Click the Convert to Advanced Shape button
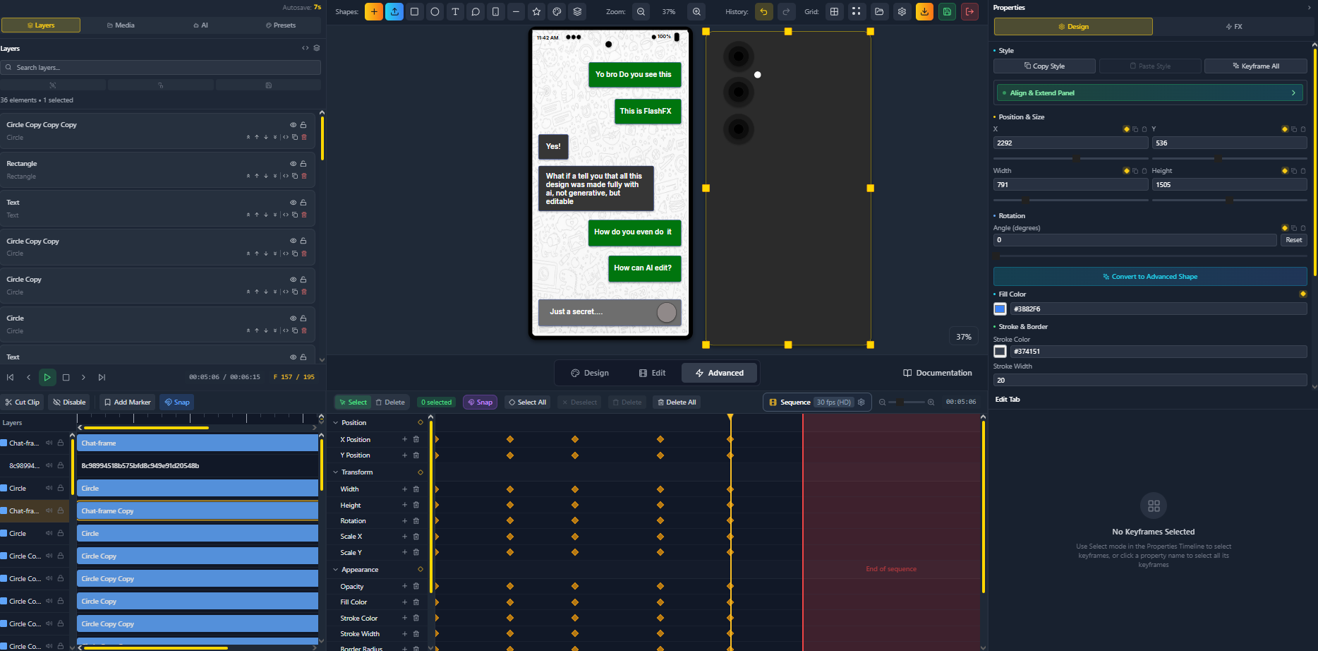Image resolution: width=1318 pixels, height=651 pixels. click(1149, 276)
